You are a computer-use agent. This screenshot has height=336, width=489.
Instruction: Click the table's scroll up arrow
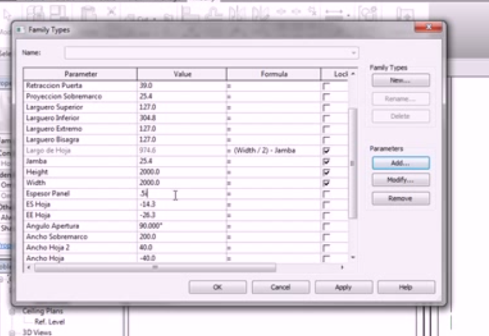click(353, 74)
